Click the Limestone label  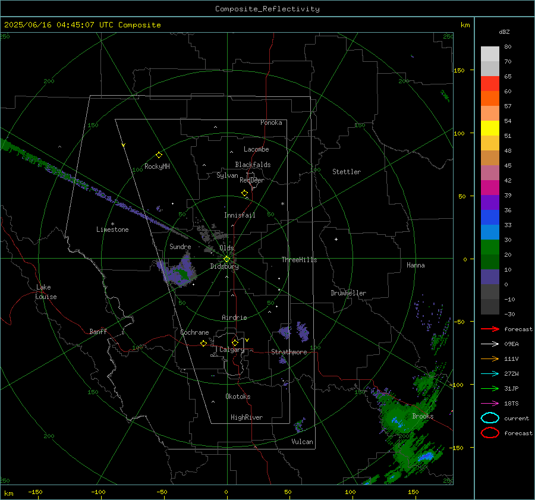click(x=112, y=229)
